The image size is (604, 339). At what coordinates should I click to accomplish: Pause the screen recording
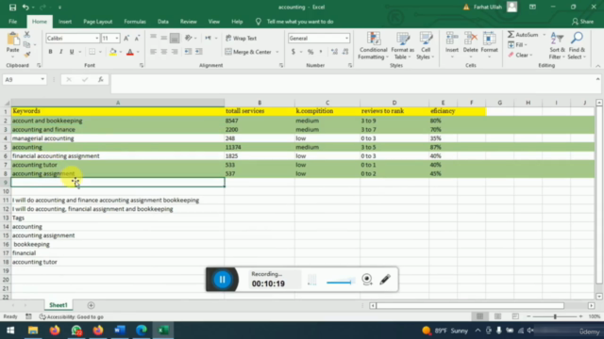tap(223, 280)
